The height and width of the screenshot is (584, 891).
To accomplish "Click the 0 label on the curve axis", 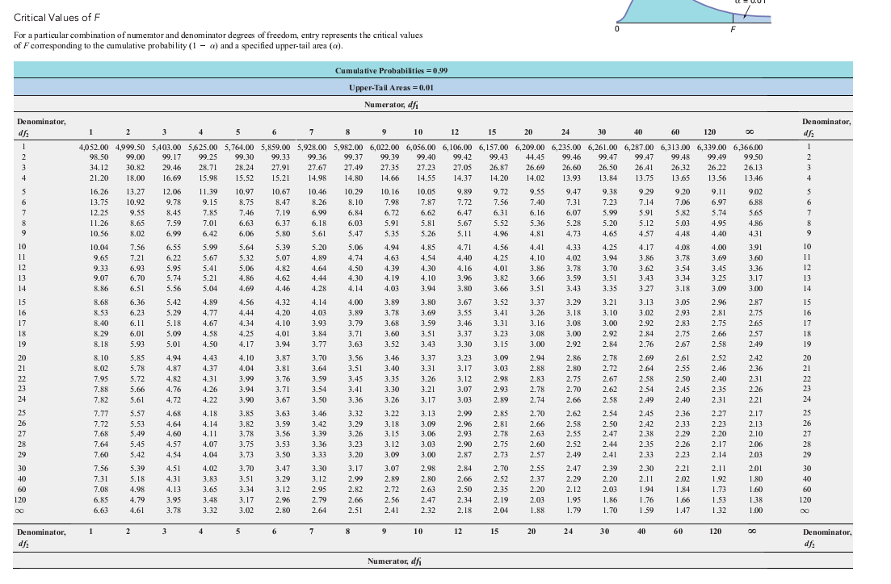I will tap(617, 30).
